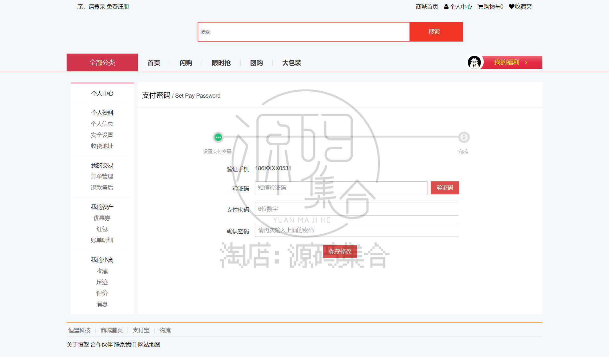This screenshot has width=609, height=357.
Task: Open 个人信息 in sidebar
Action: 102,124
